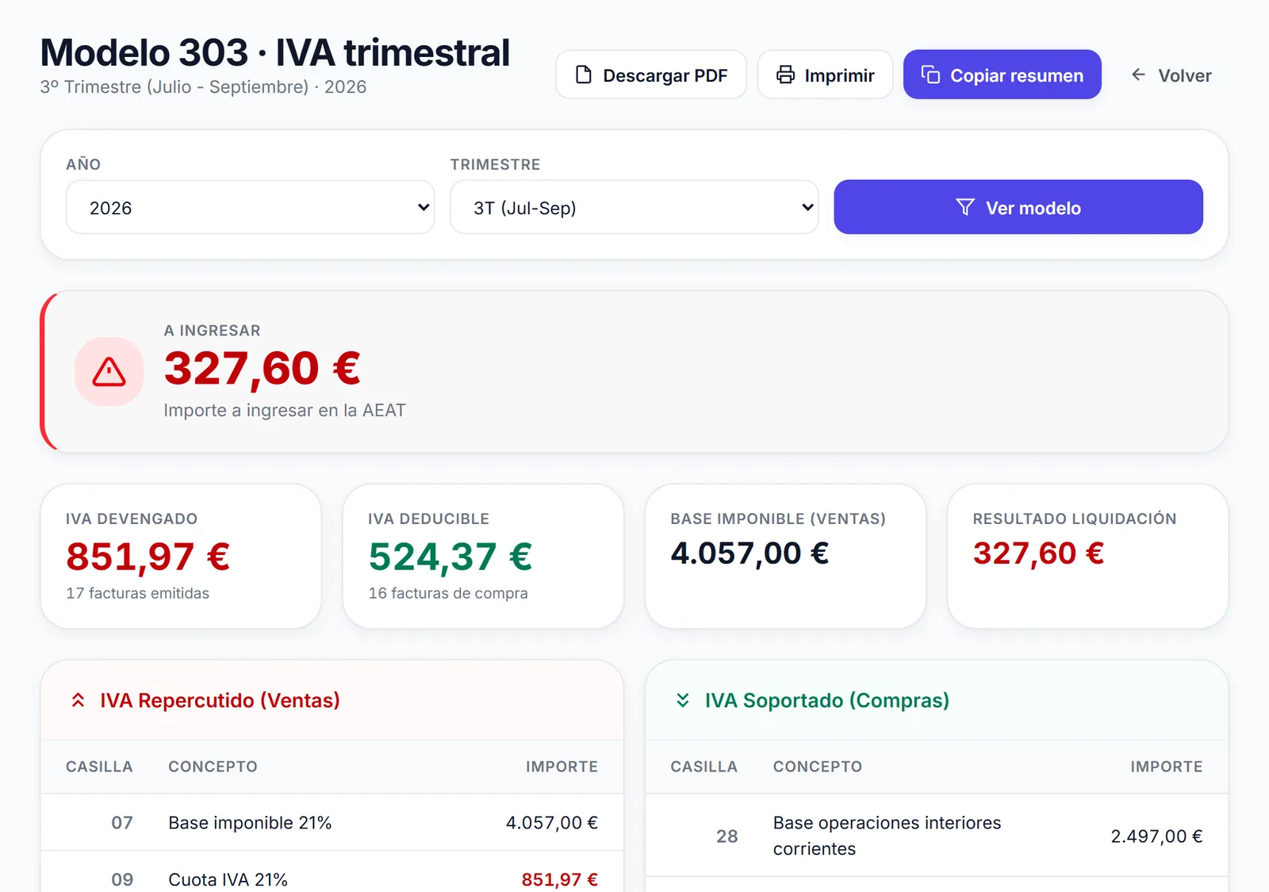Click the 4.057,00 € amount in the casilla 07 row
Screen dimensions: 1269x892
[552, 823]
